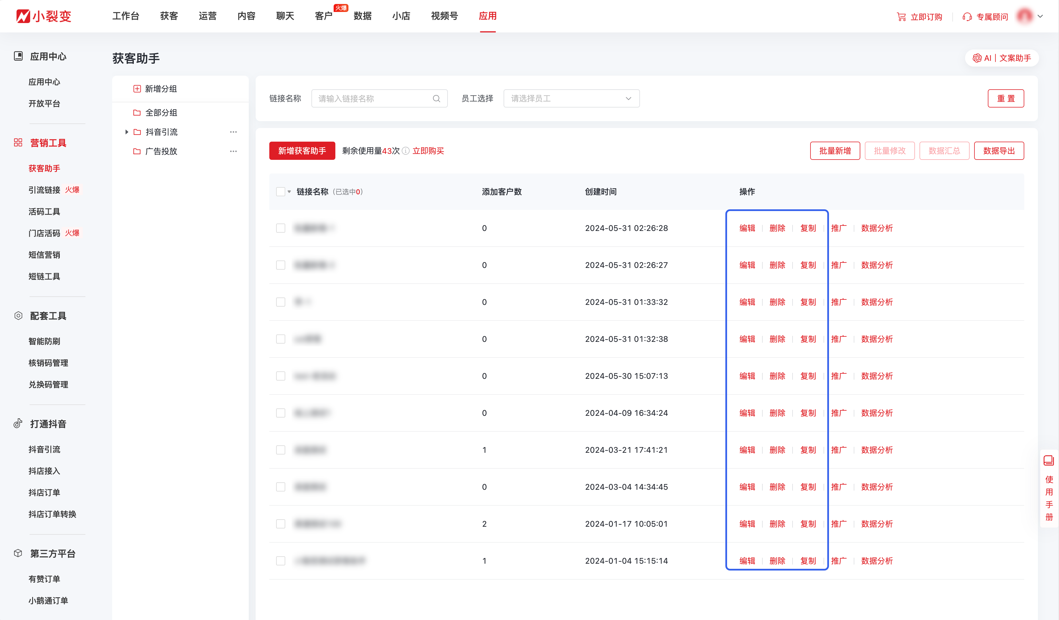Open the 使用手册 book icon on right edge
The image size is (1059, 620).
pyautogui.click(x=1048, y=461)
